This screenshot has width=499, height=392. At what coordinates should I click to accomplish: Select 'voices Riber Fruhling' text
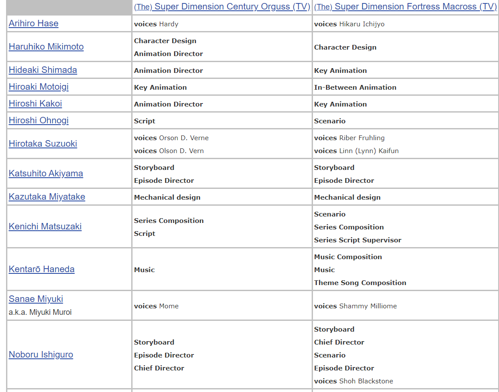(349, 138)
